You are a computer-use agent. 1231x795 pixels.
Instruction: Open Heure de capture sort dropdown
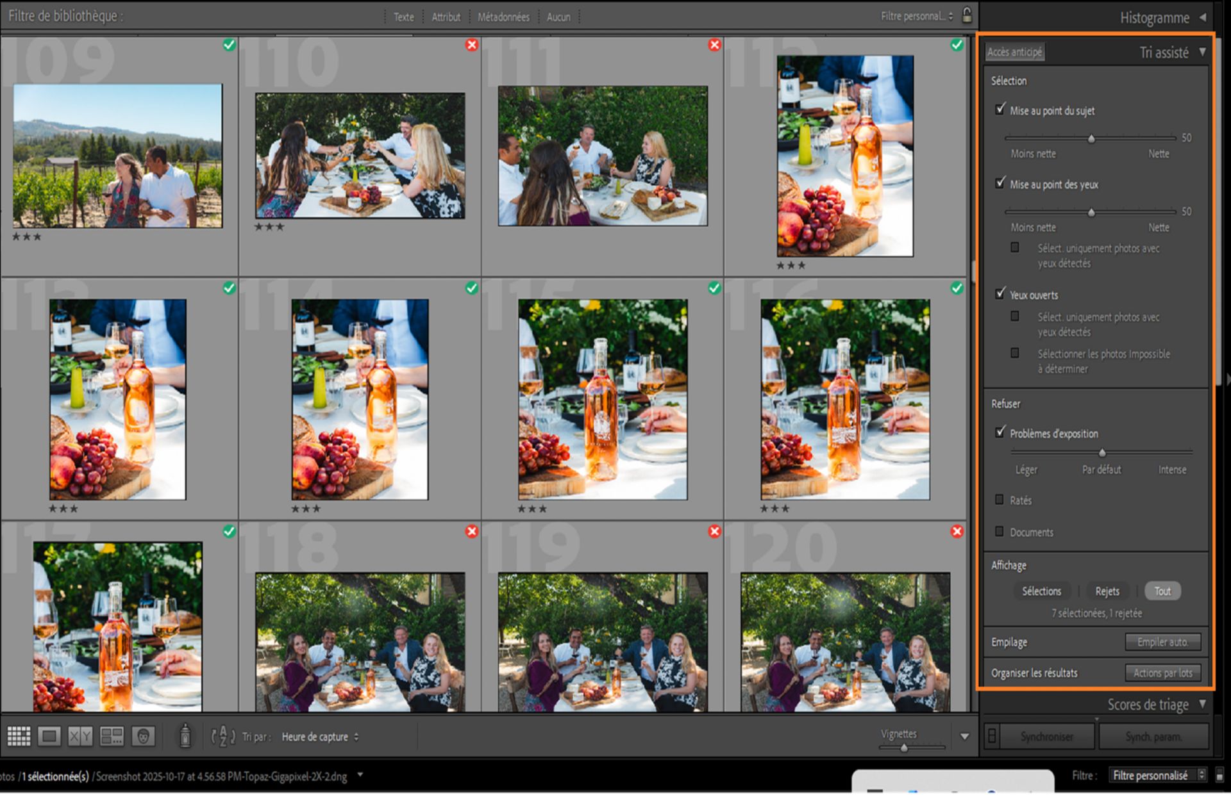(x=321, y=737)
